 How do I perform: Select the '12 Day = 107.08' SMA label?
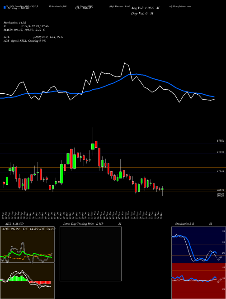point(18,8)
